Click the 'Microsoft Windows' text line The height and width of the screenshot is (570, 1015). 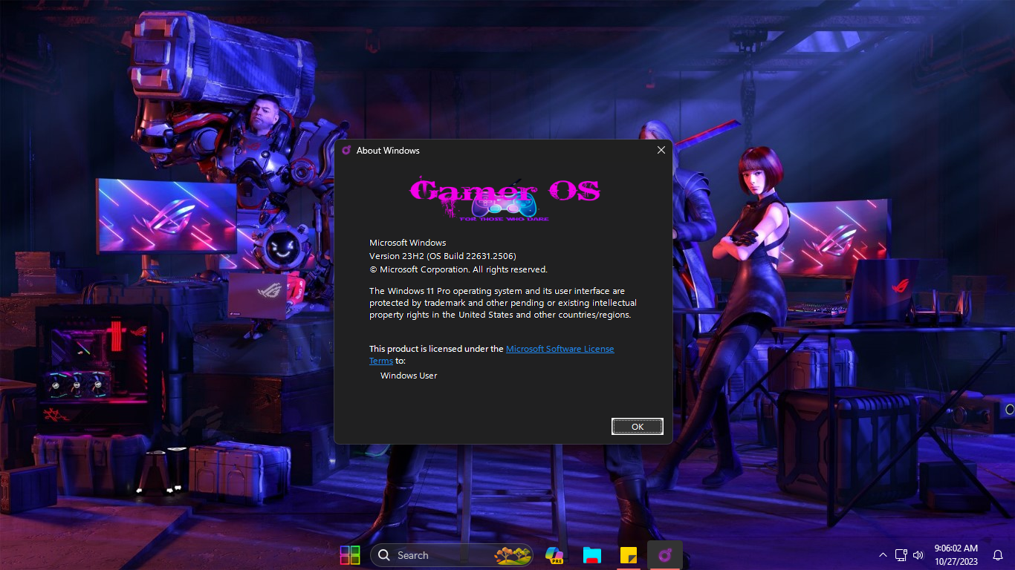tap(408, 243)
